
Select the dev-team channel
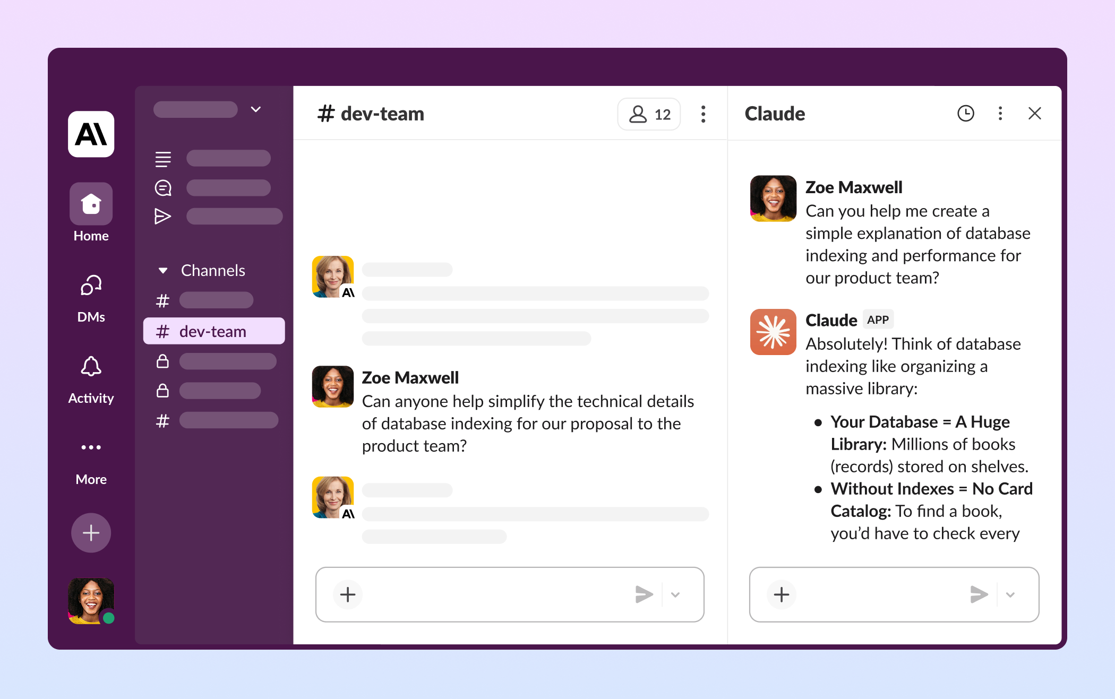click(x=213, y=332)
